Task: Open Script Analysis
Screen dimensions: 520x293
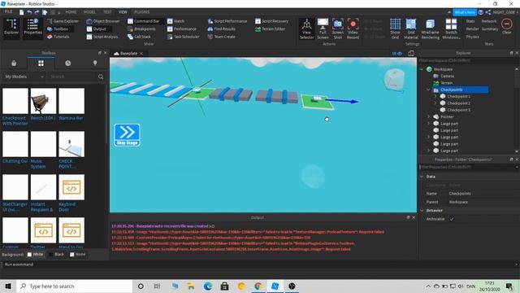Action: pyautogui.click(x=102, y=37)
